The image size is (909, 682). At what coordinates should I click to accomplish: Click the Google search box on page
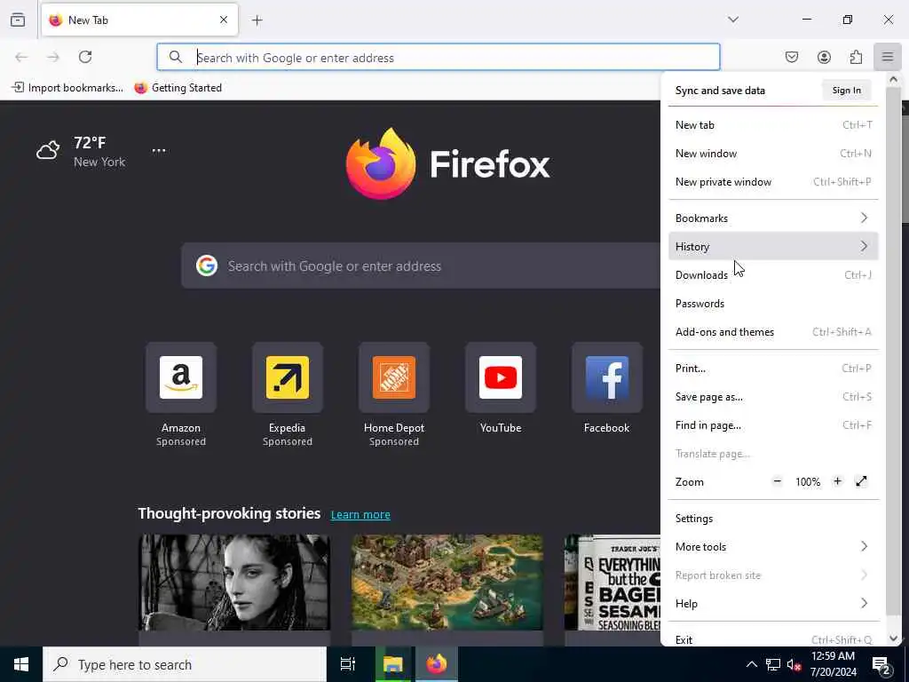420,266
